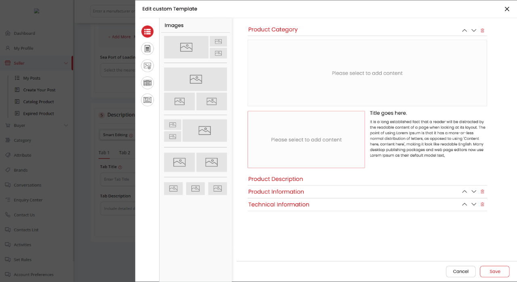
Task: Select the empty content box beside the title
Action: point(306,139)
